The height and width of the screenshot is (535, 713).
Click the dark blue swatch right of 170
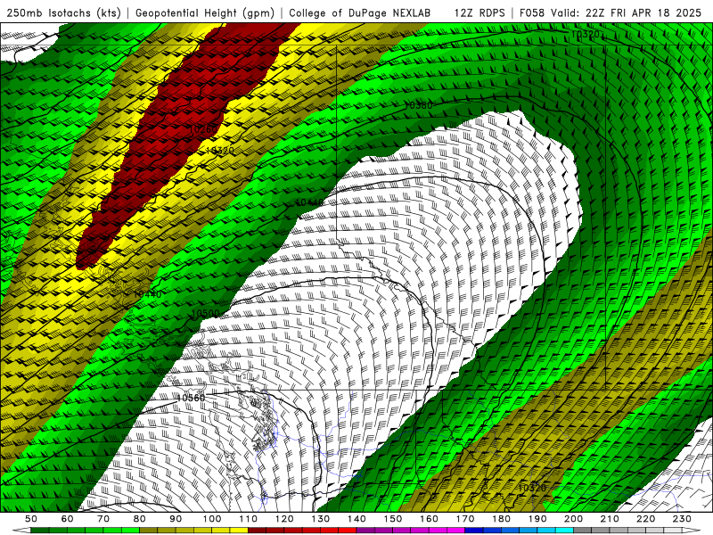pyautogui.click(x=474, y=531)
